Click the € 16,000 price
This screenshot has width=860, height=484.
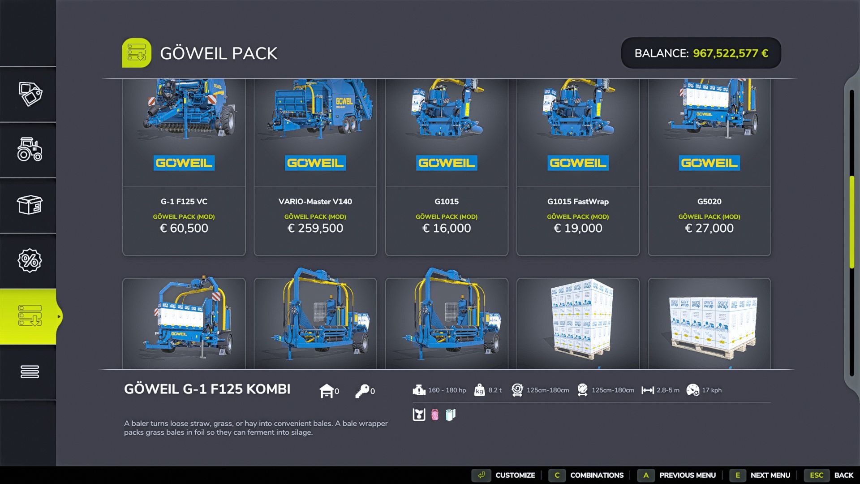click(447, 228)
